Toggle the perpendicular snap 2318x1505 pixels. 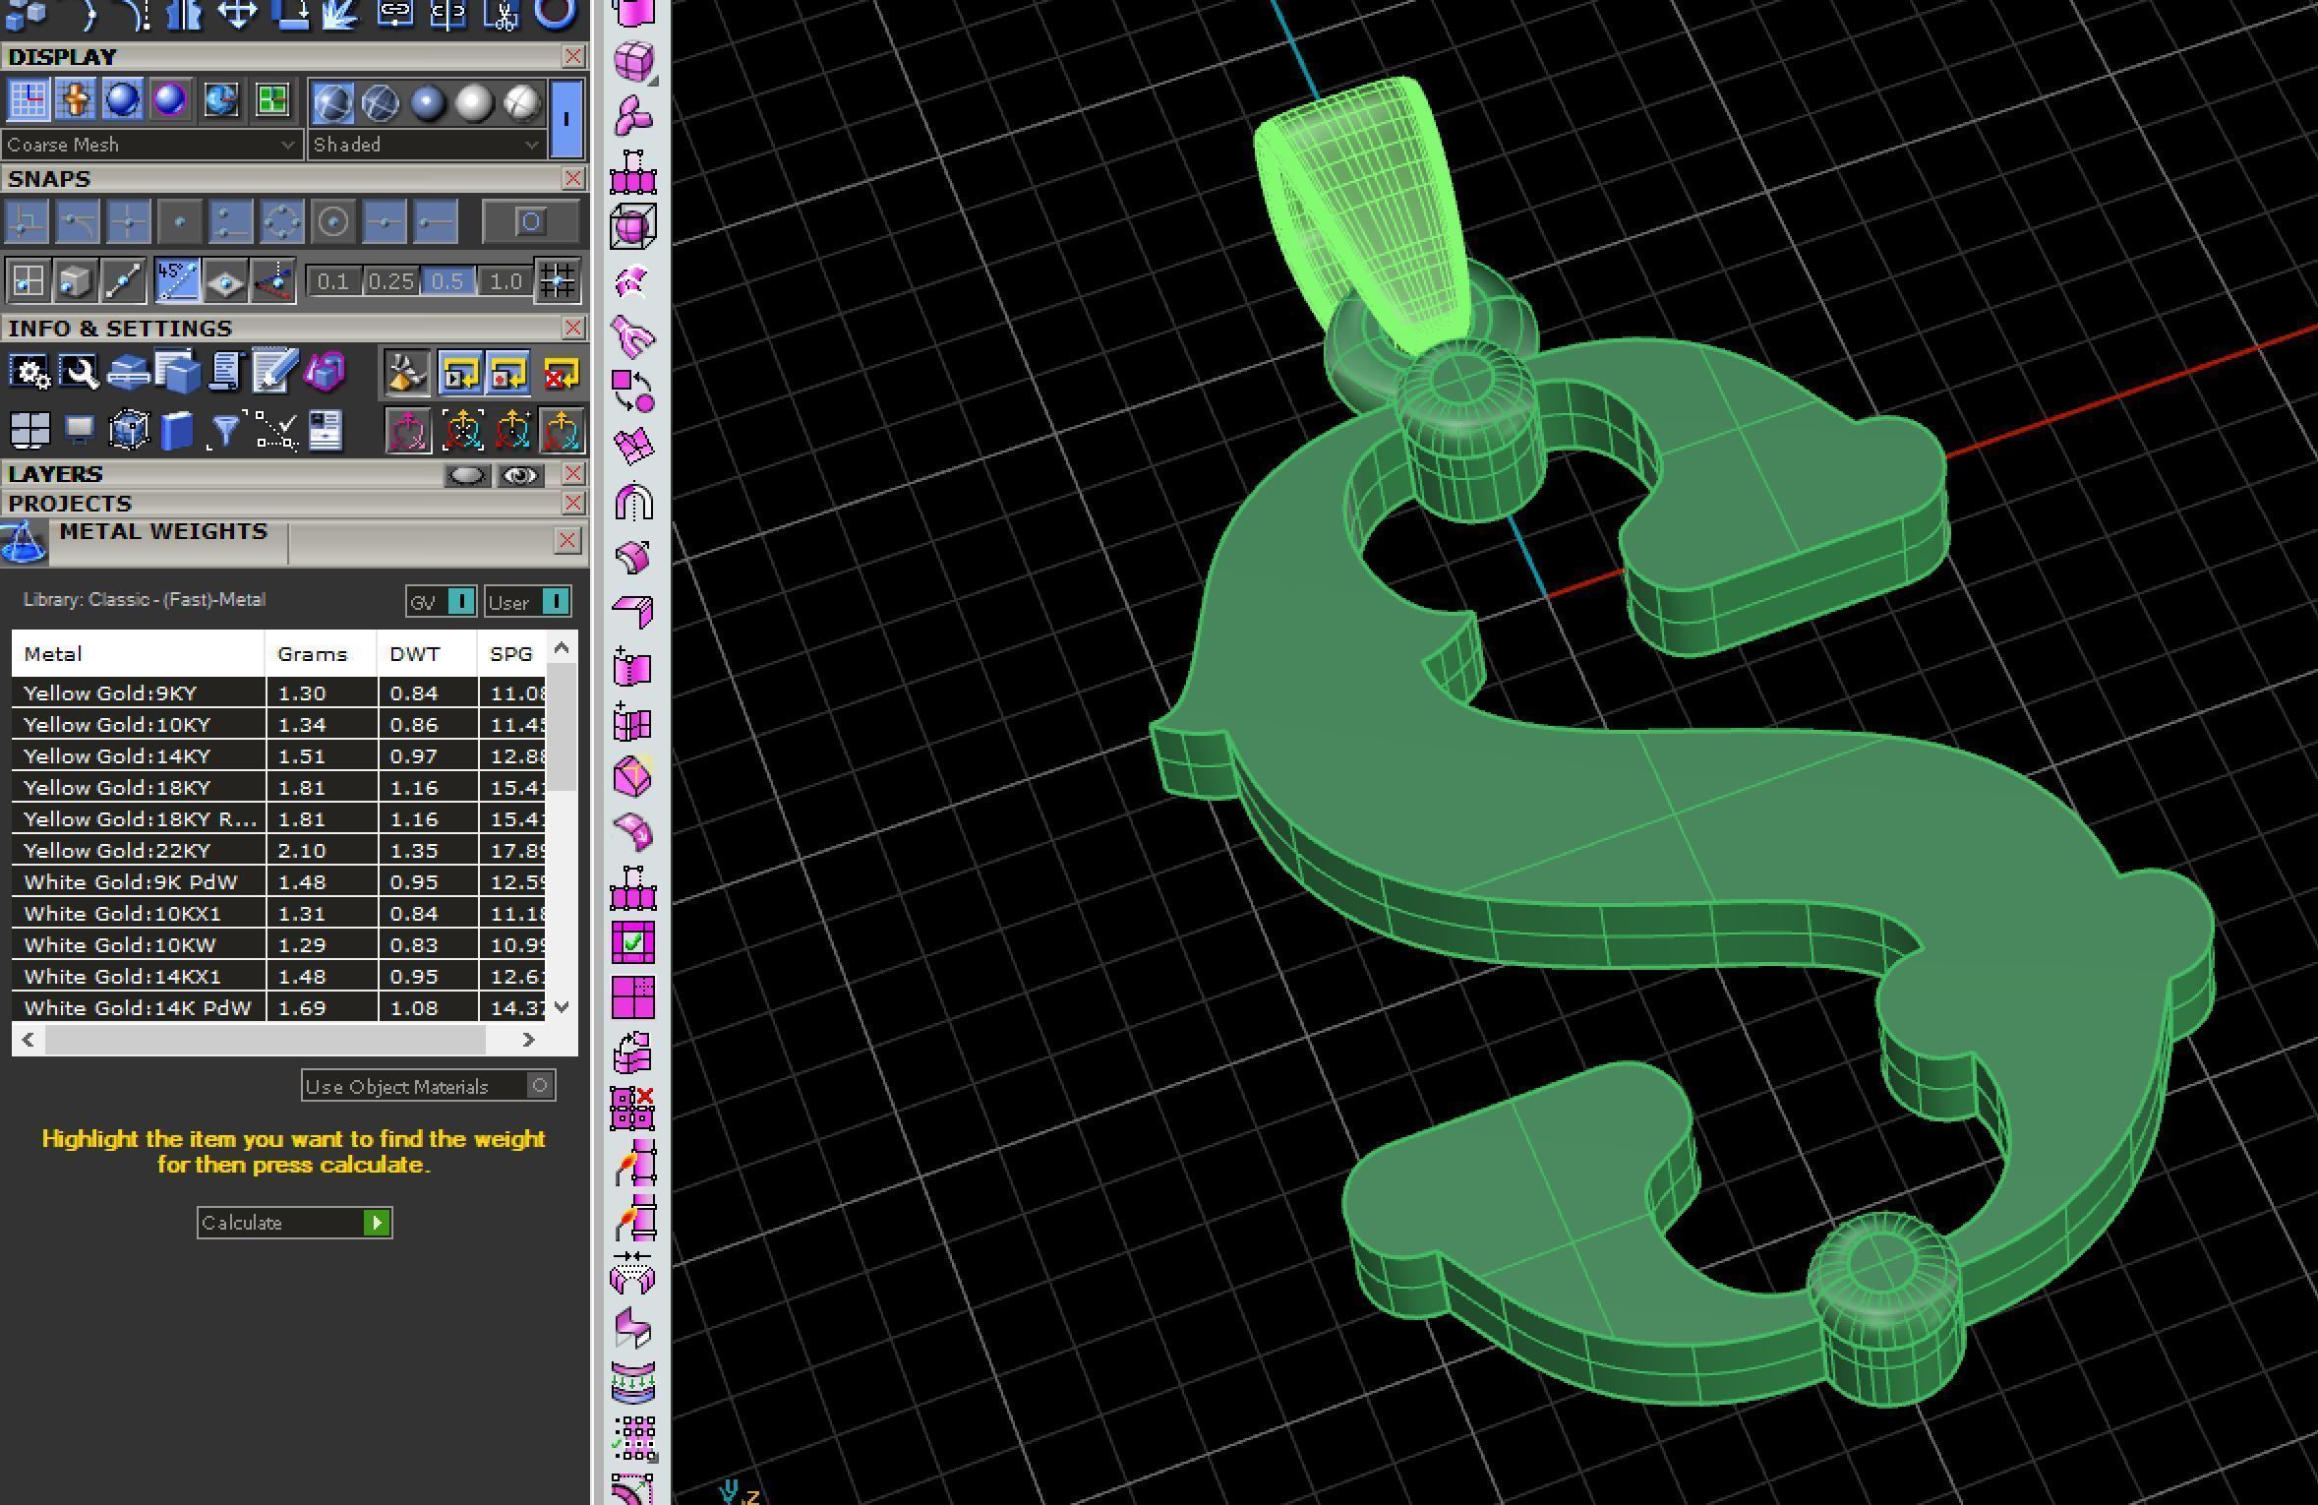coord(28,222)
